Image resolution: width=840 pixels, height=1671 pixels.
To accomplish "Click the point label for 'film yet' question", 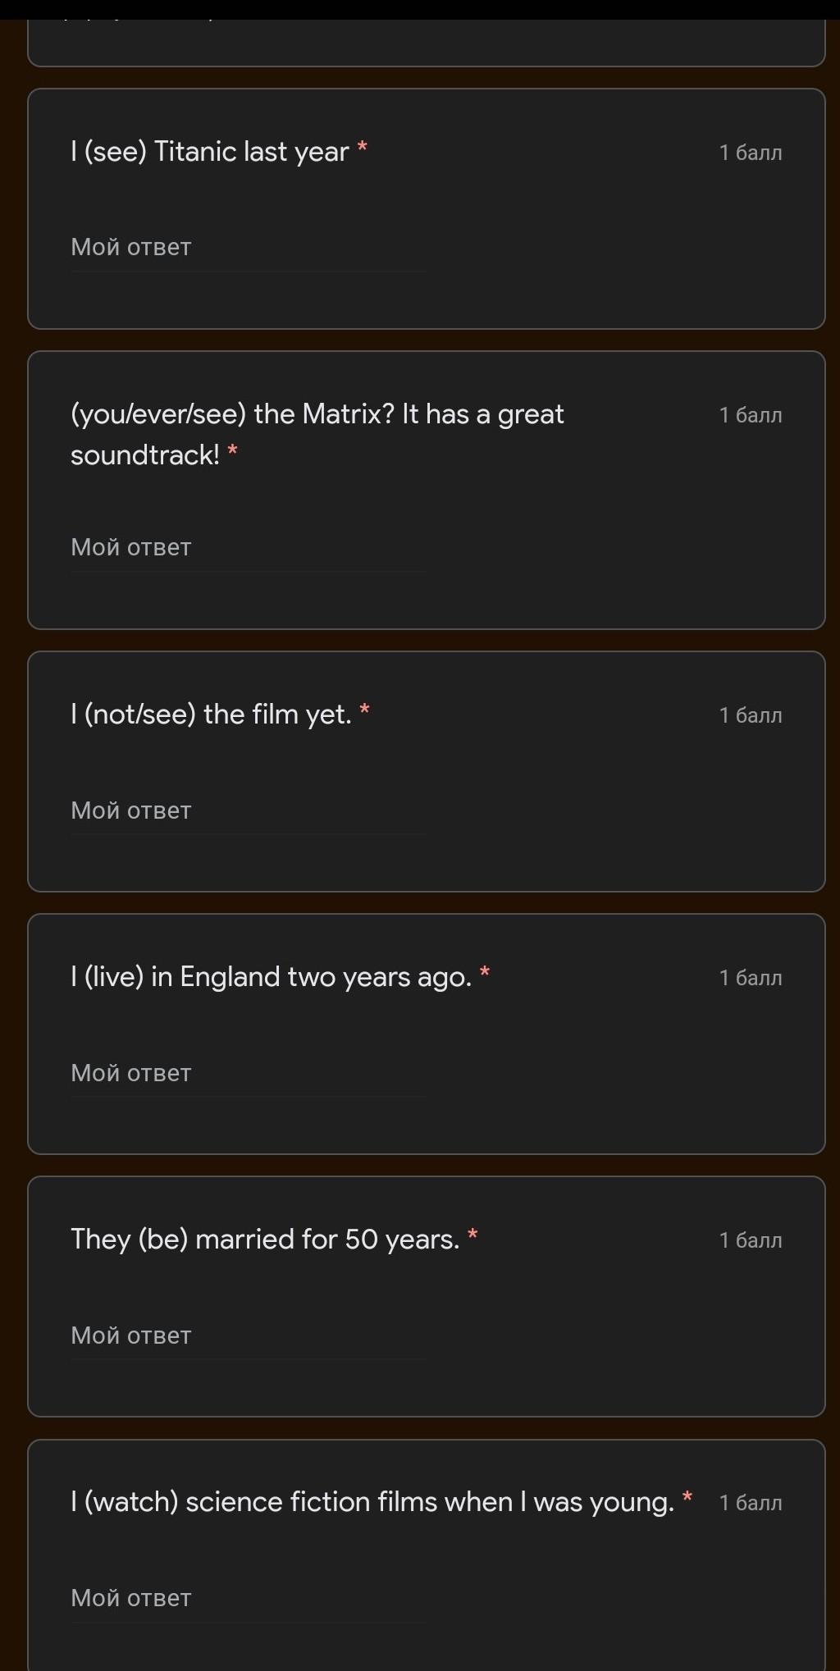I will pyautogui.click(x=750, y=716).
